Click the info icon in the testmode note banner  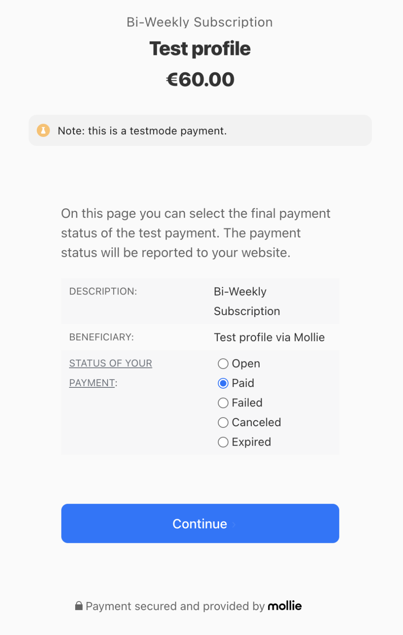coord(43,130)
